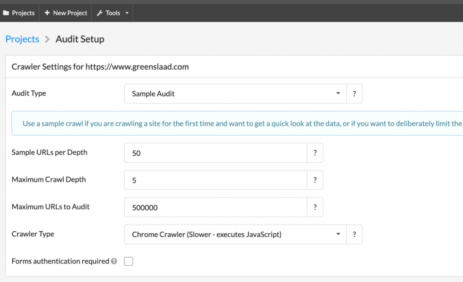This screenshot has height=282, width=463.
Task: Focus the Maximum Crawl Depth input
Action: tap(215, 180)
